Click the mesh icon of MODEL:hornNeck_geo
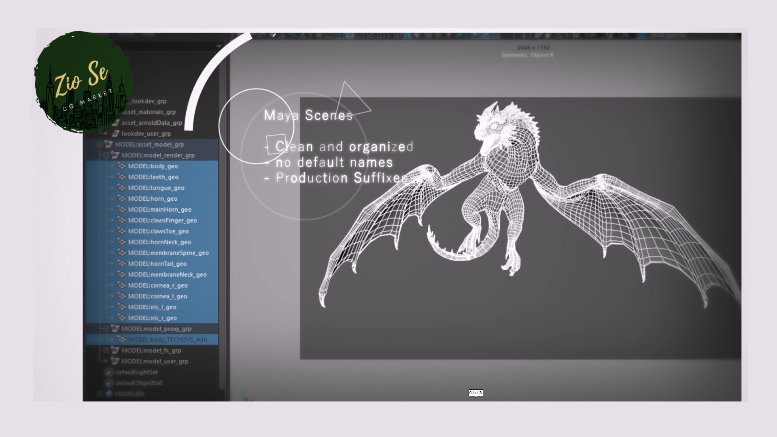This screenshot has height=437, width=777. coord(121,242)
